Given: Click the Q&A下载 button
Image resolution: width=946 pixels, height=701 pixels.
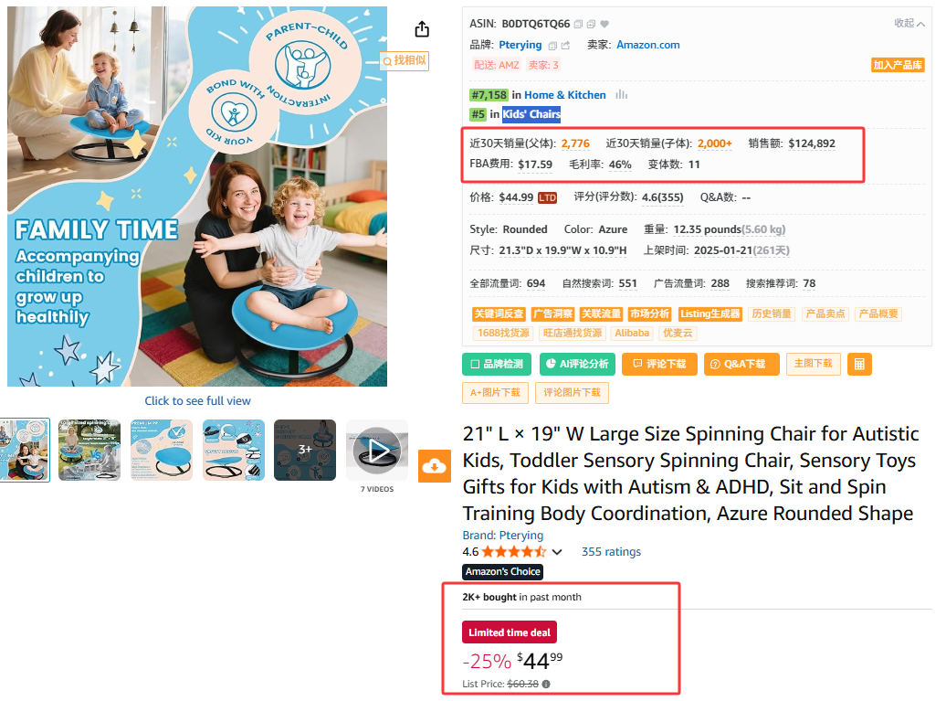Looking at the screenshot, I should click(x=741, y=364).
